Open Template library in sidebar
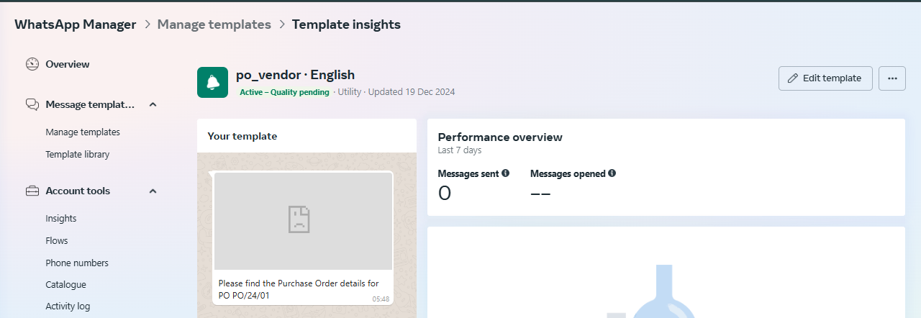921x318 pixels. [x=77, y=155]
